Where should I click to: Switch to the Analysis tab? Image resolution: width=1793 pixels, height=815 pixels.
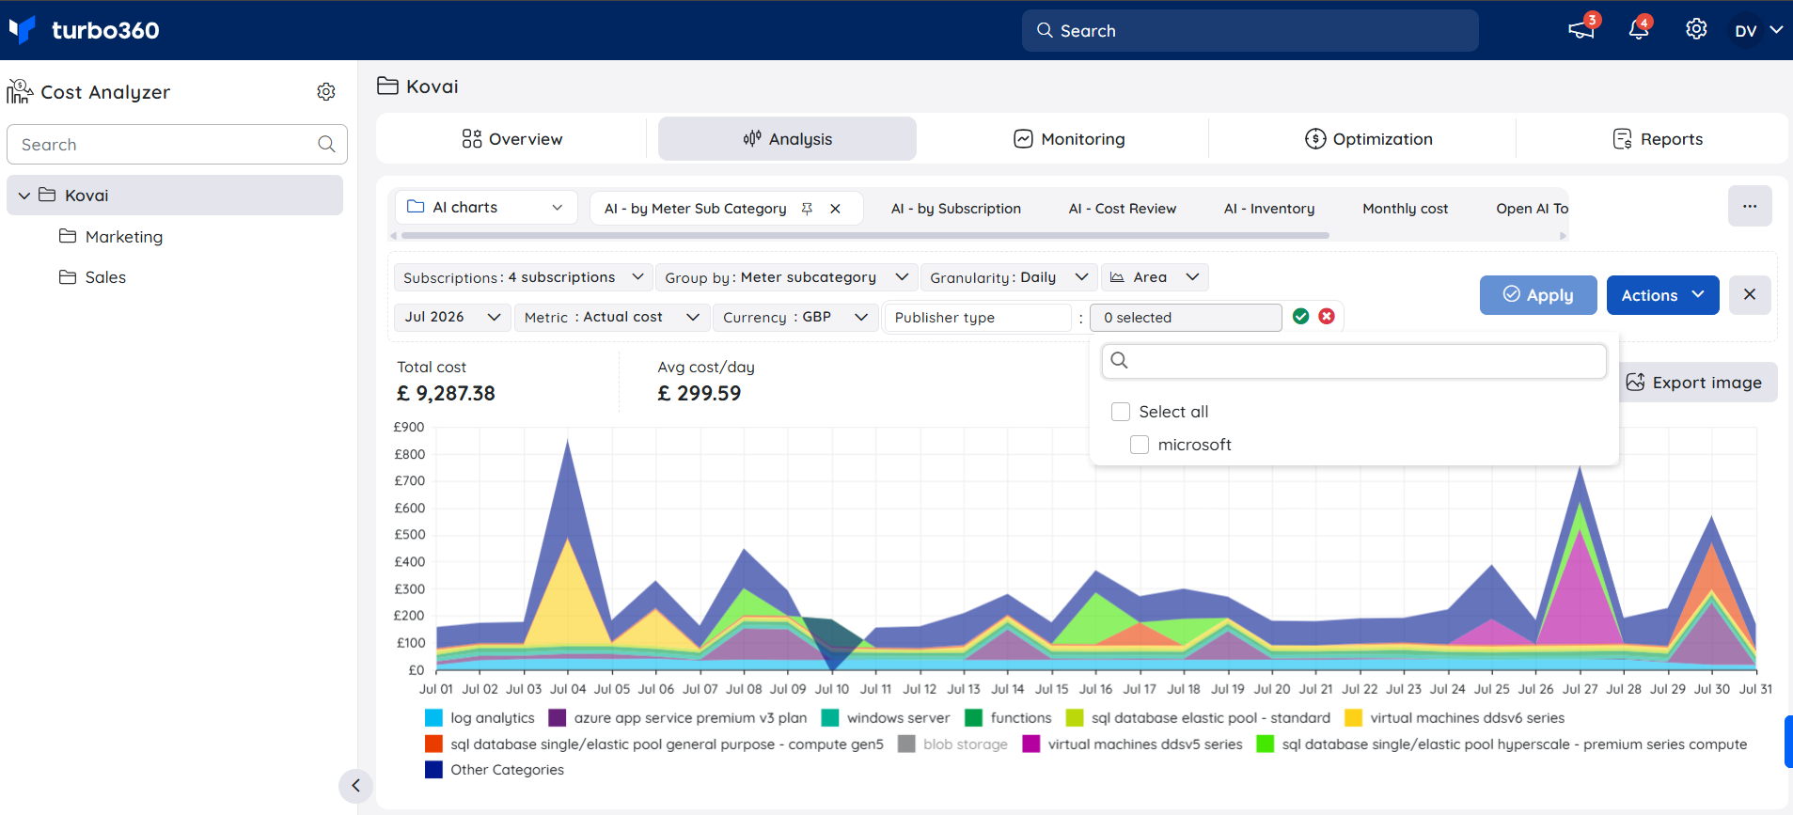(787, 139)
